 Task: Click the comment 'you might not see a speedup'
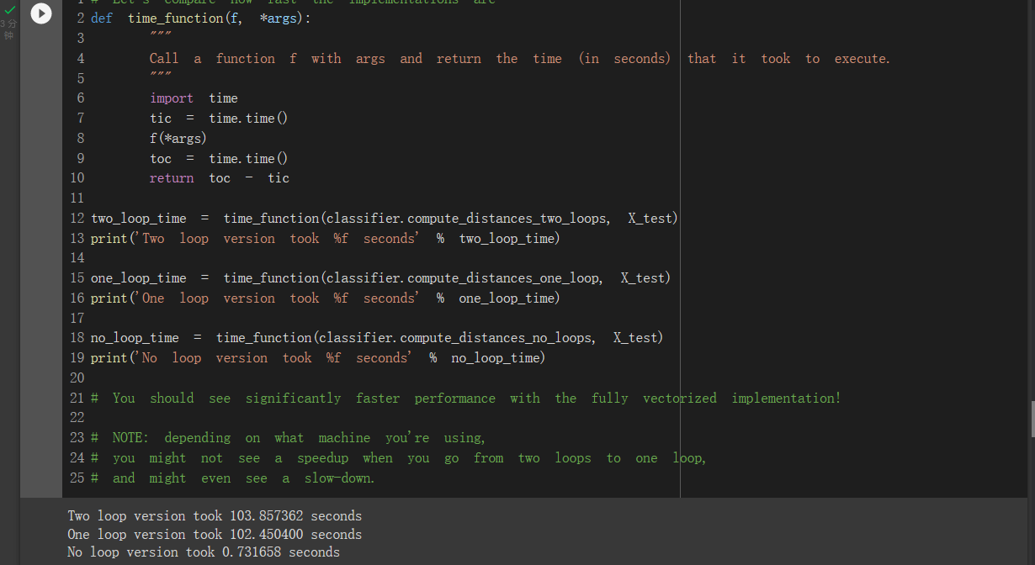(x=399, y=458)
